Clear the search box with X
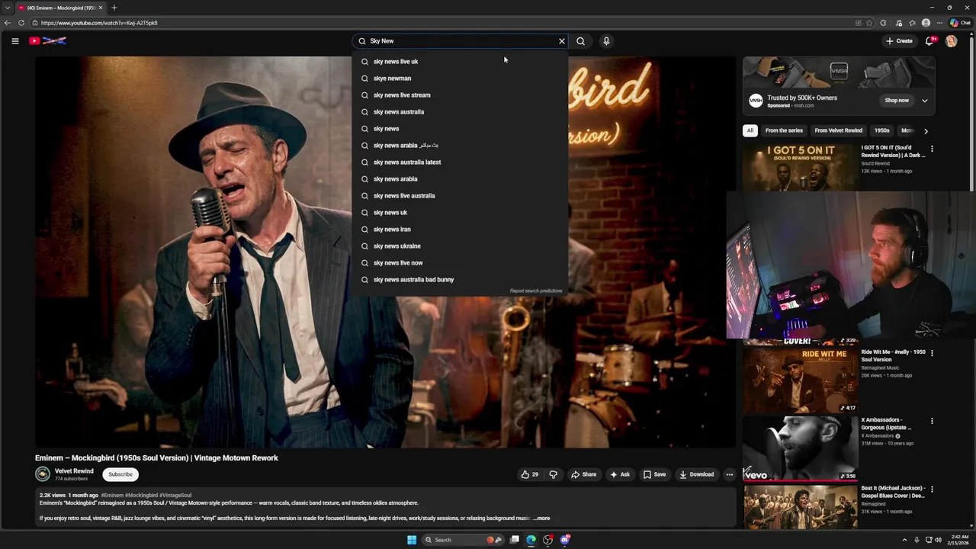Image resolution: width=976 pixels, height=549 pixels. coord(562,41)
